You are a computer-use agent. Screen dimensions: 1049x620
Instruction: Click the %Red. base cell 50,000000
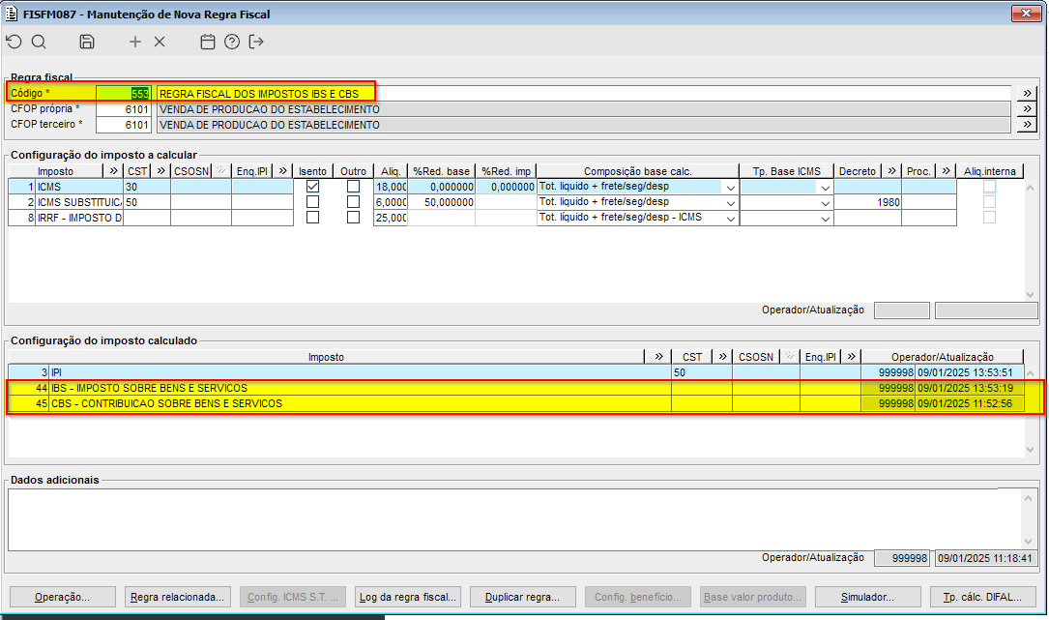[x=442, y=202]
